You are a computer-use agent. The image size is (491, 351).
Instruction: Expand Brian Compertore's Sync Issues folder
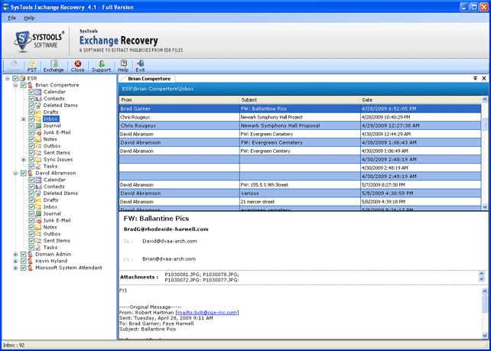[24, 159]
